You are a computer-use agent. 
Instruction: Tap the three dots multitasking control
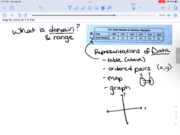tap(90, 2)
